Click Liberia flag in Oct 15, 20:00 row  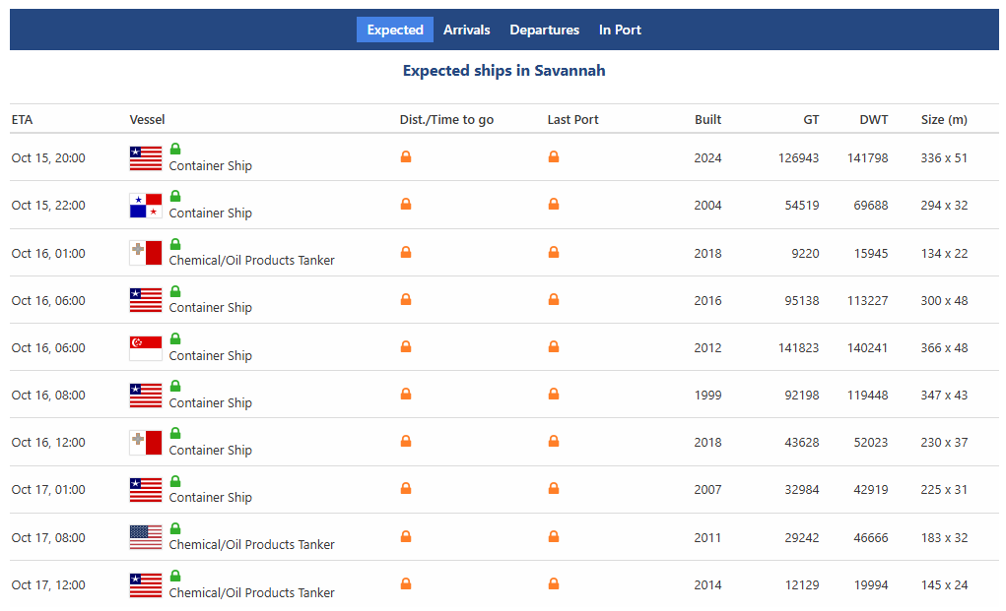(146, 158)
